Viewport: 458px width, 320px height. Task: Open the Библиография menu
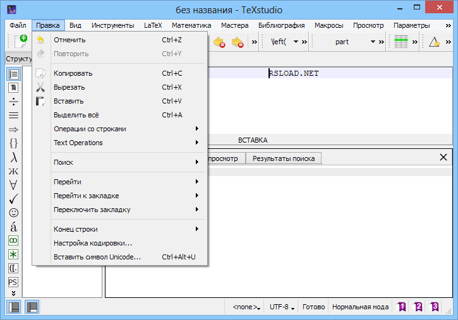click(x=281, y=26)
